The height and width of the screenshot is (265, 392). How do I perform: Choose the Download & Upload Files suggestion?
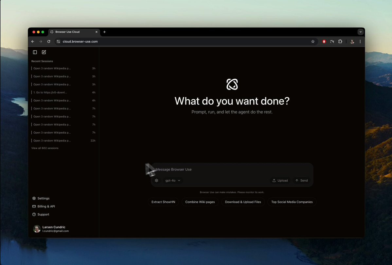click(243, 202)
